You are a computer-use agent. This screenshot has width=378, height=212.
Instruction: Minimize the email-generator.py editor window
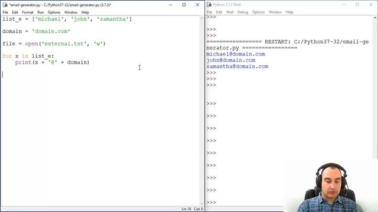coord(171,5)
